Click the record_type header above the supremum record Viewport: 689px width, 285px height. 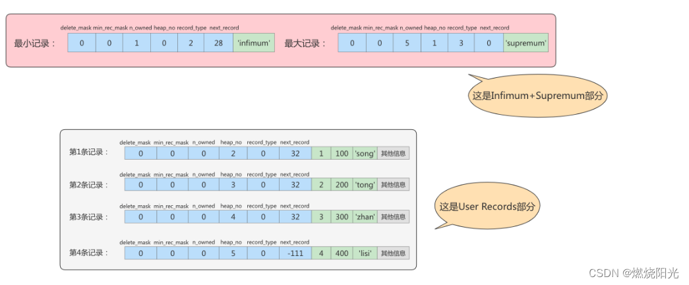(x=462, y=28)
